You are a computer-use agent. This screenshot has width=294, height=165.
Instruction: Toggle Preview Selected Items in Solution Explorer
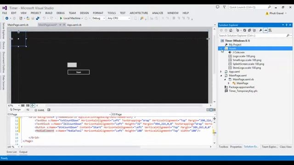click(266, 30)
